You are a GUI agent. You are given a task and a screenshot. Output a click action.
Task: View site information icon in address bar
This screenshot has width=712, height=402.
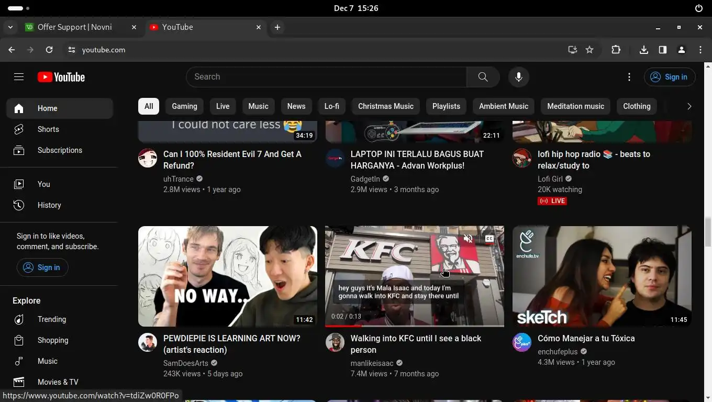(72, 50)
